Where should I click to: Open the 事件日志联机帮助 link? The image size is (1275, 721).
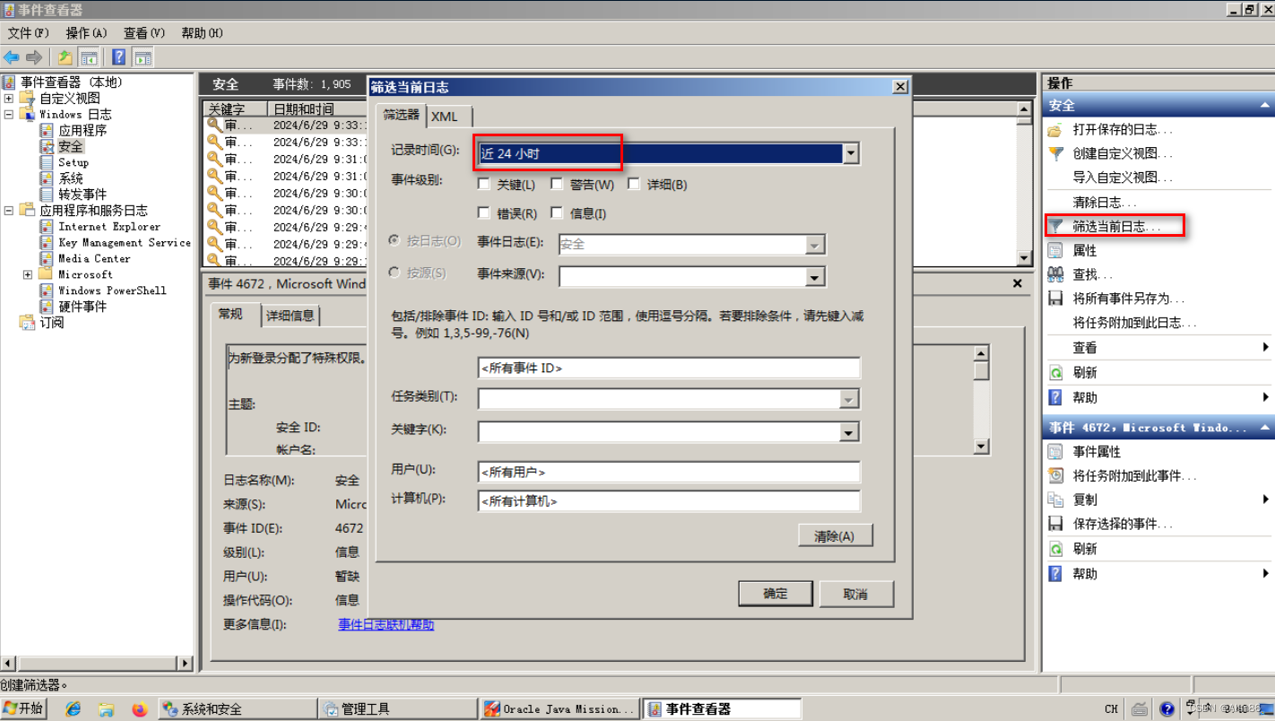(x=386, y=624)
